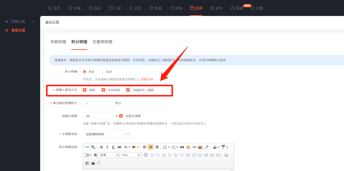Switch the editor to HTML source mode
The height and width of the screenshot is (171, 344).
[87, 147]
